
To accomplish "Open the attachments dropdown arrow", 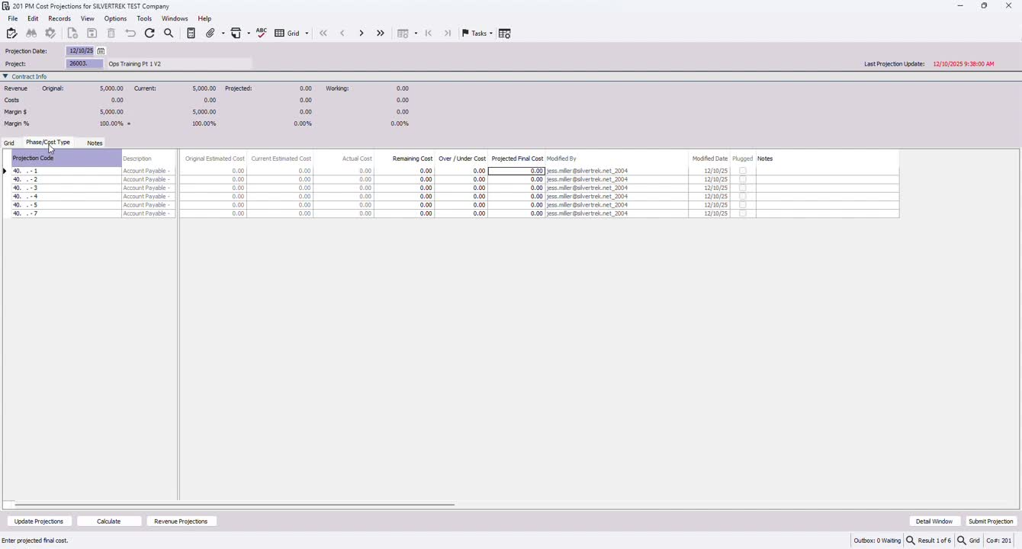I will pos(223,34).
